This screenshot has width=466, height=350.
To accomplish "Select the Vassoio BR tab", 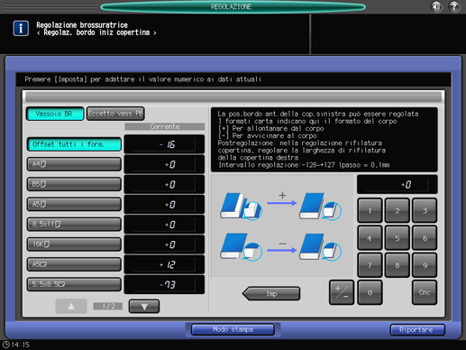I will [55, 114].
